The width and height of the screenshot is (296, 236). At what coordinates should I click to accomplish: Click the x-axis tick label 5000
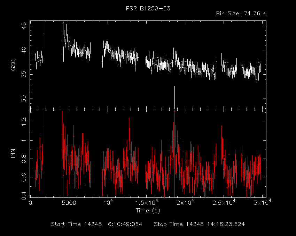[x=69, y=203]
